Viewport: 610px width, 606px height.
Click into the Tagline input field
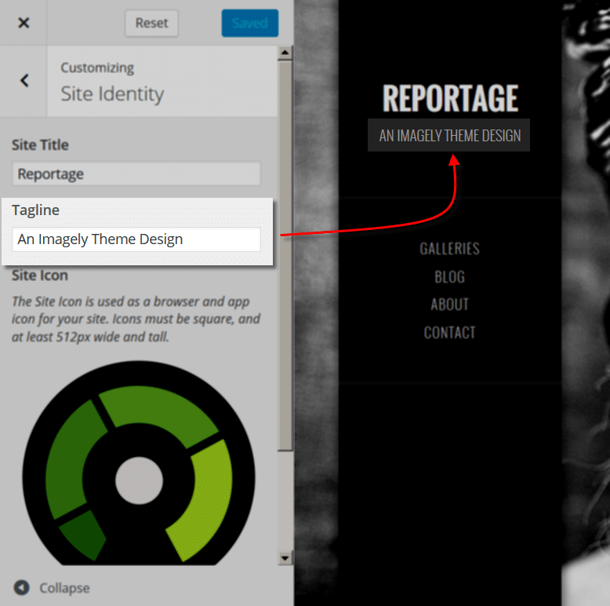(x=136, y=239)
